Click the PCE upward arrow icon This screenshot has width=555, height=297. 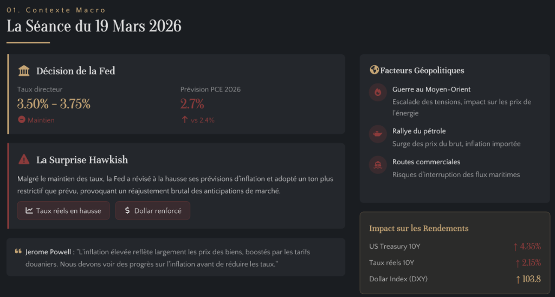click(184, 120)
